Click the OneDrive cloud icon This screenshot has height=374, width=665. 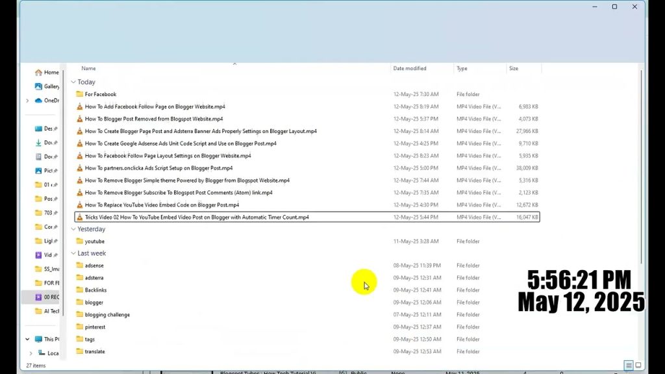[x=38, y=101]
